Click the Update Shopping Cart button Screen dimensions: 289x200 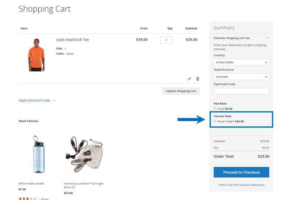[x=181, y=91]
